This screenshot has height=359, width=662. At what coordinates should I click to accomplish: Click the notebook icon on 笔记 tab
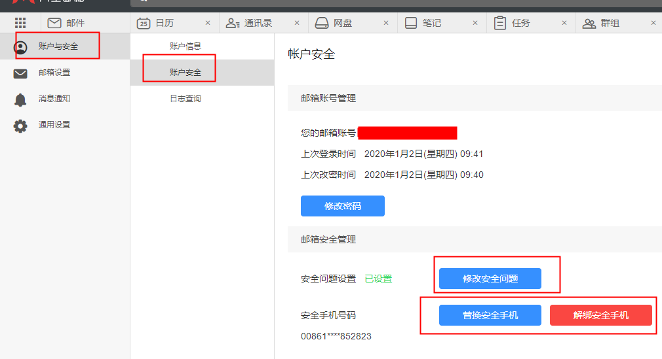click(x=411, y=23)
